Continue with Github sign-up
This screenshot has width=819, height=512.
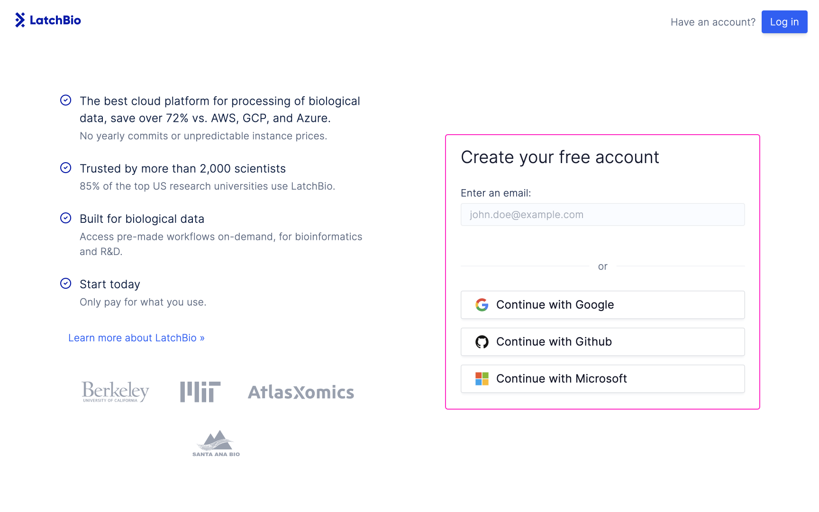pos(603,342)
